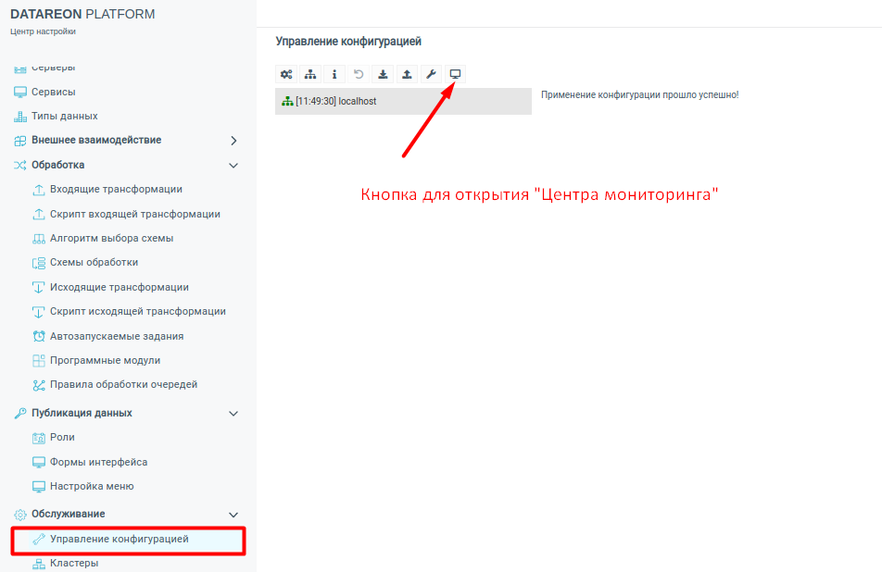Viewport: 882px width, 572px height.
Task: Click the gears icon in configuration toolbar
Action: pos(286,74)
